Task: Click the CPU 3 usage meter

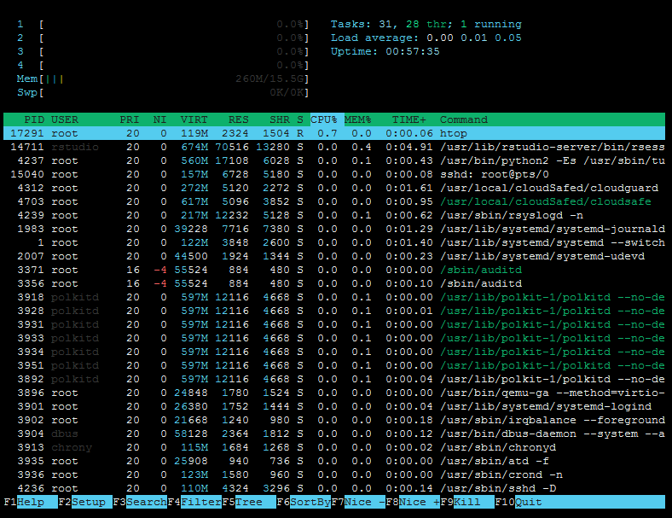Action: tap(163, 52)
